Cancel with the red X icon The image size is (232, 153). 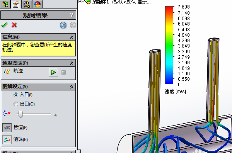(14, 25)
